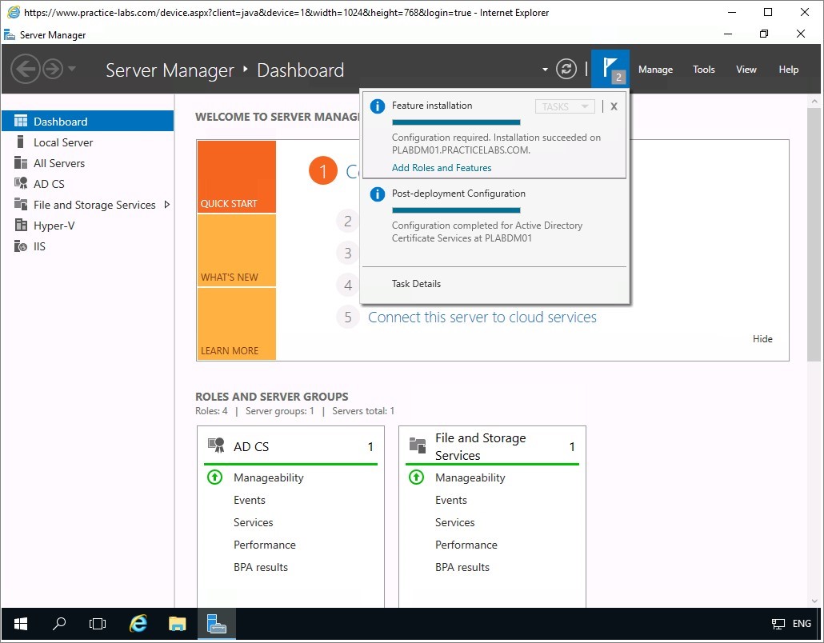Screen dimensions: 824x643
Task: Click Connect this server to cloud services
Action: coord(482,318)
